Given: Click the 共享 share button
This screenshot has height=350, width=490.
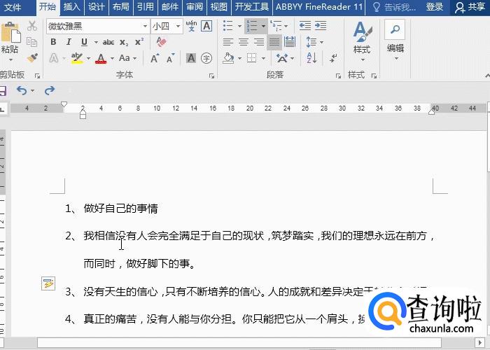Looking at the screenshot, I should pyautogui.click(x=470, y=7).
